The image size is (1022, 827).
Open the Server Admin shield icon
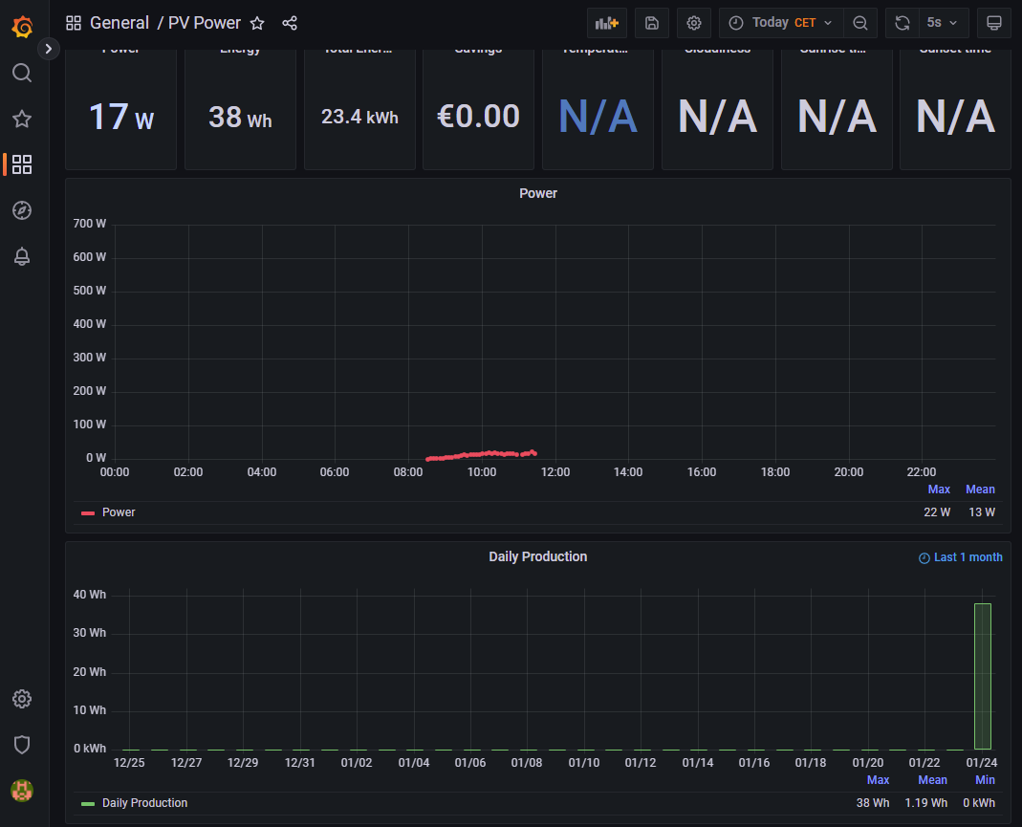(x=22, y=744)
